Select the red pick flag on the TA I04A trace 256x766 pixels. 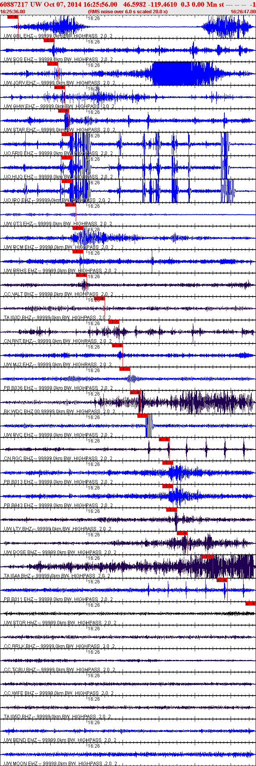click(x=207, y=557)
